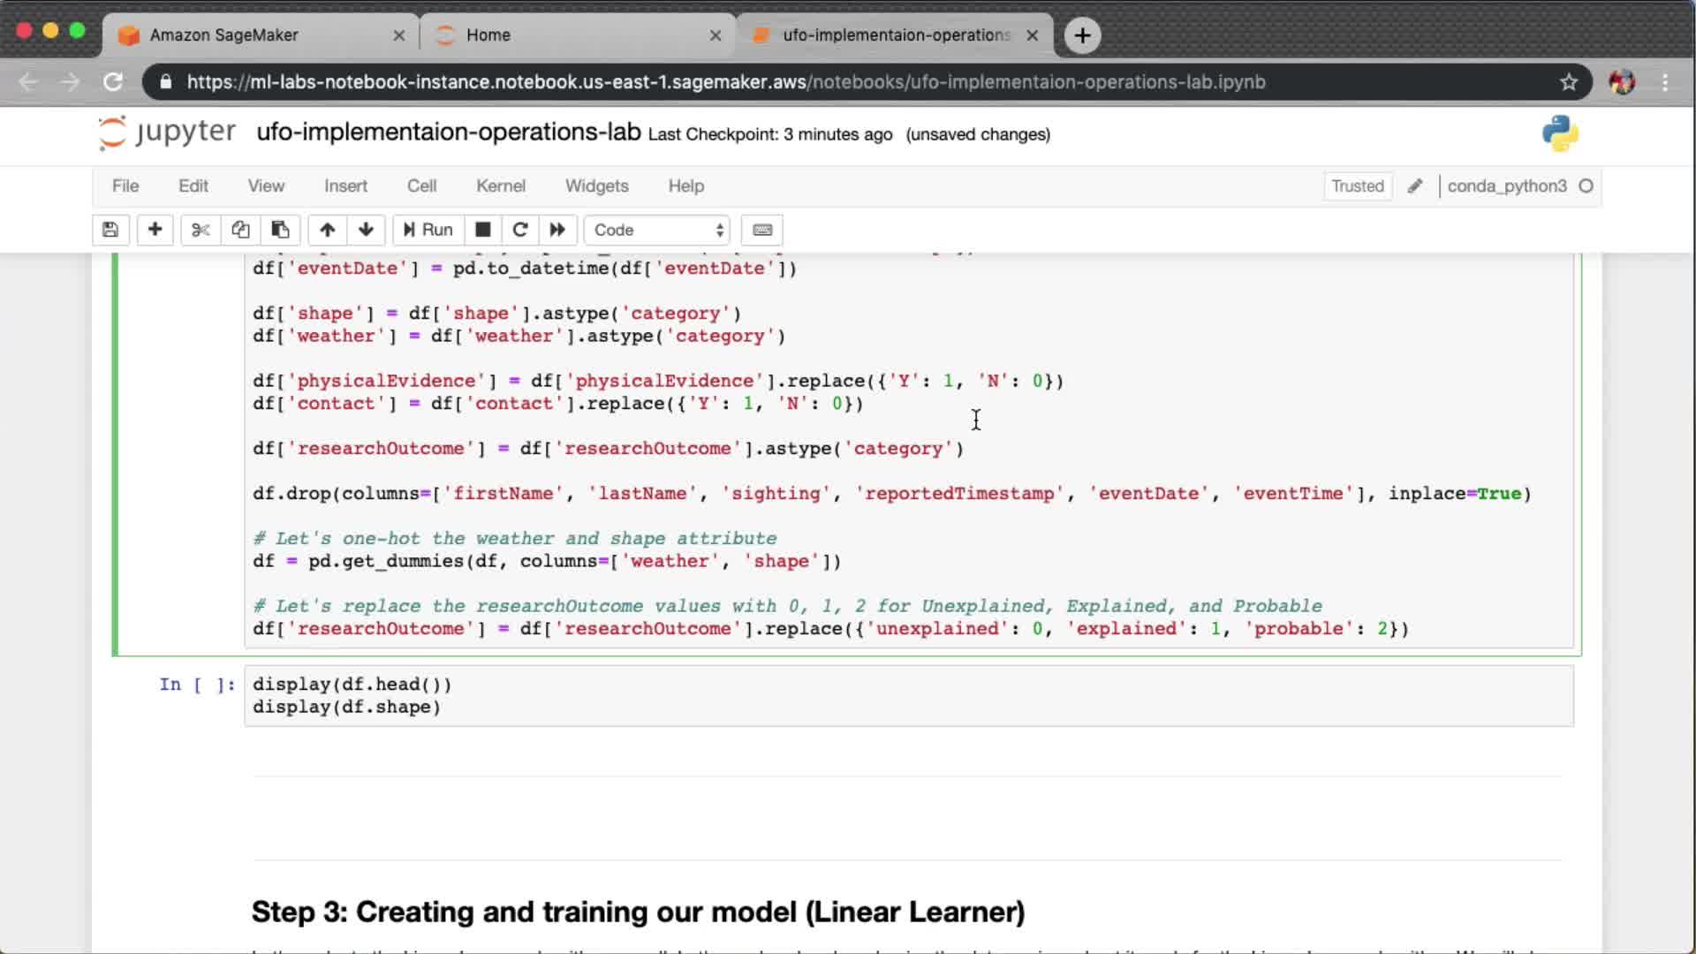This screenshot has width=1696, height=954.
Task: Bookmark this page with the star icon
Action: tap(1568, 82)
